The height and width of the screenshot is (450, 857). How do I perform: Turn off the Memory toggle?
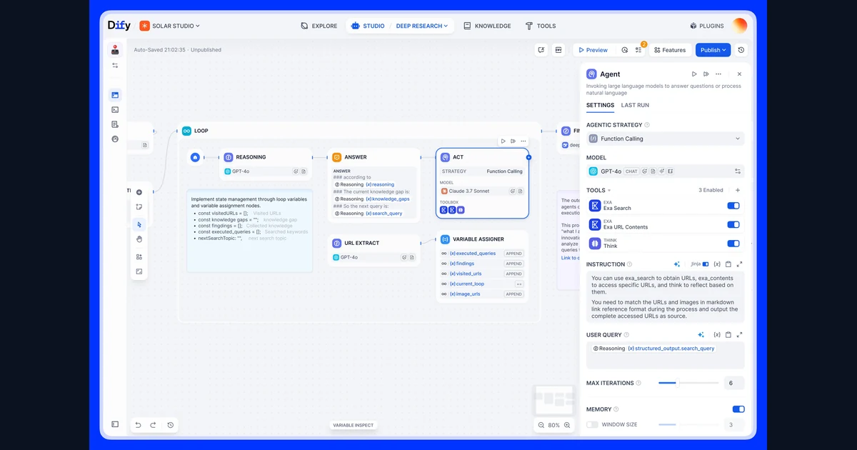tap(738, 409)
